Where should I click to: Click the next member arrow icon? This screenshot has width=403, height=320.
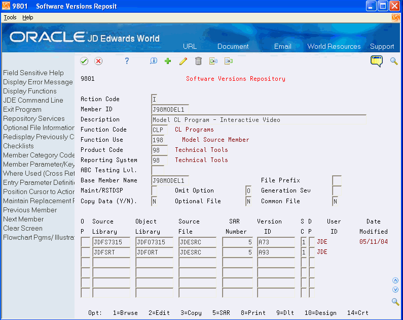pyautogui.click(x=229, y=61)
